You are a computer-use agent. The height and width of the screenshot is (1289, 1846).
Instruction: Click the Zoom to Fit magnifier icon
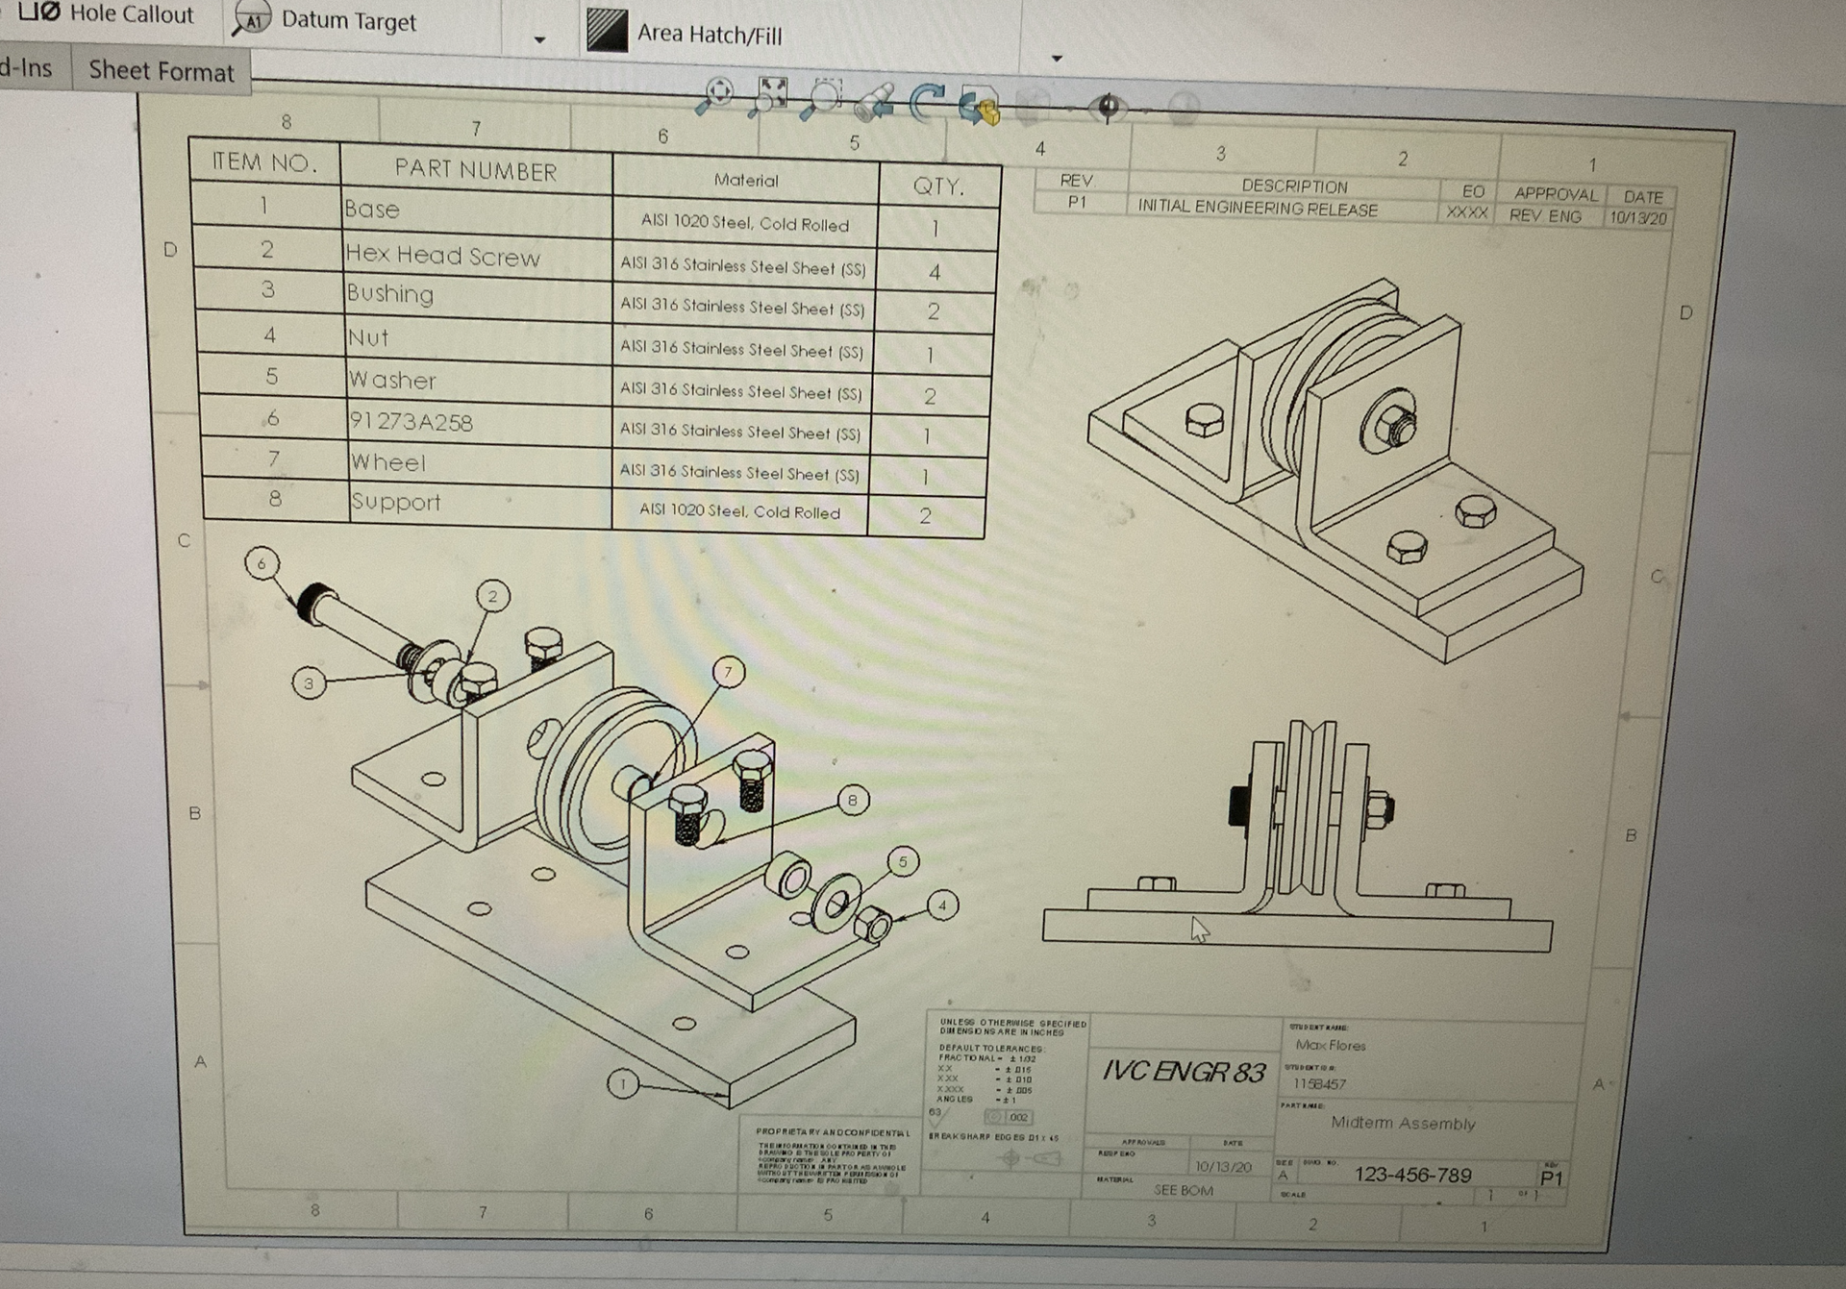pyautogui.click(x=716, y=95)
